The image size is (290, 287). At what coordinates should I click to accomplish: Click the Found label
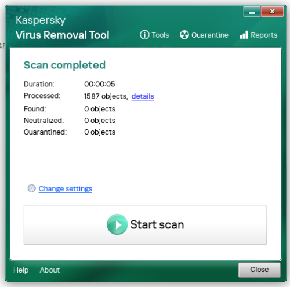pyautogui.click(x=35, y=109)
